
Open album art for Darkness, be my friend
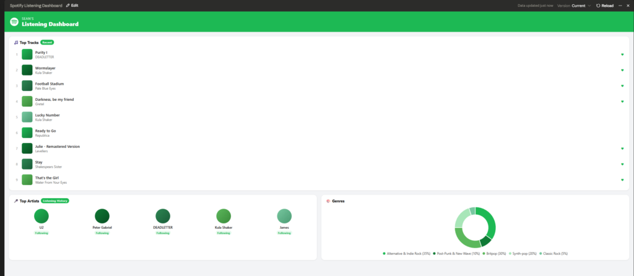click(27, 101)
